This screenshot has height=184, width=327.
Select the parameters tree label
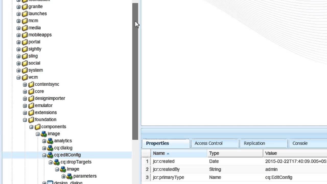[x=85, y=176]
